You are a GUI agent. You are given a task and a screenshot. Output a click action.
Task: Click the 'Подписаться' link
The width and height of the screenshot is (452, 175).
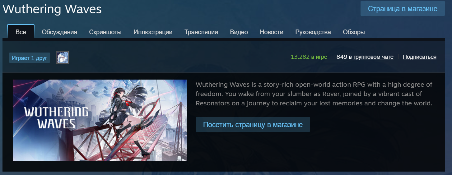(x=420, y=57)
